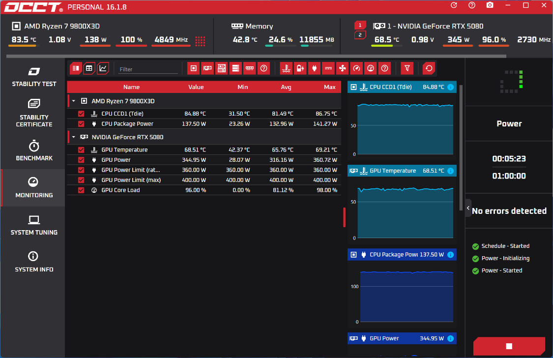Viewport: 553px width, 358px height.
Task: Uncheck the CPU CCD1 (Tdie) checkbox
Action: [81, 114]
